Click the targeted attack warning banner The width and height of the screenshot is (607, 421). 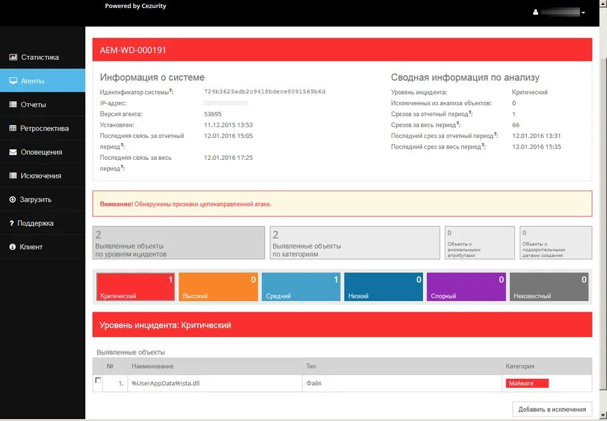click(x=342, y=204)
